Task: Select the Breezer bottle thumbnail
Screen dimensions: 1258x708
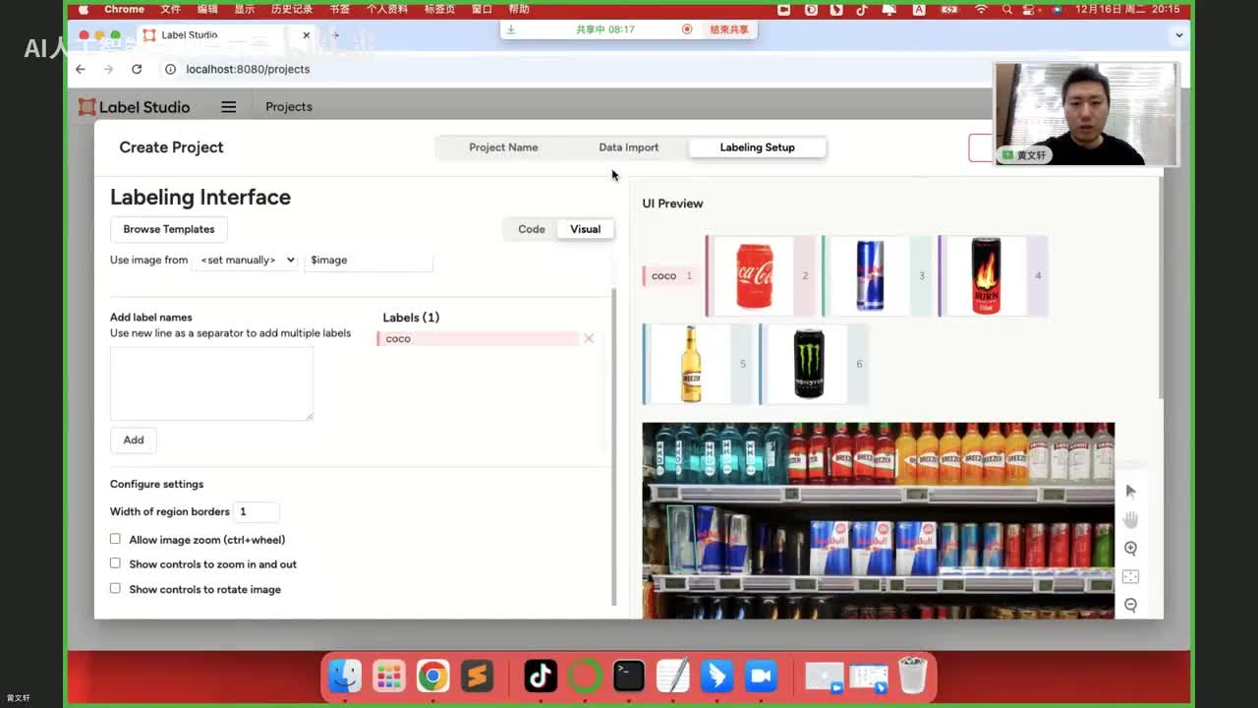Action: (698, 364)
